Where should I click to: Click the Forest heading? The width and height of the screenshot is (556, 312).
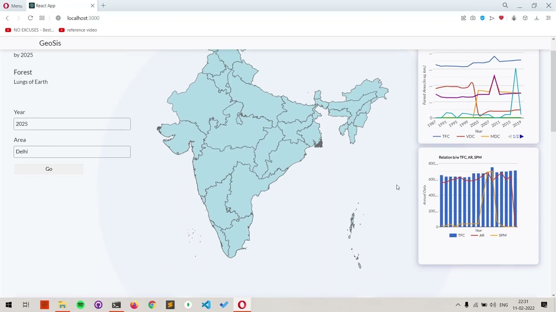tap(23, 72)
